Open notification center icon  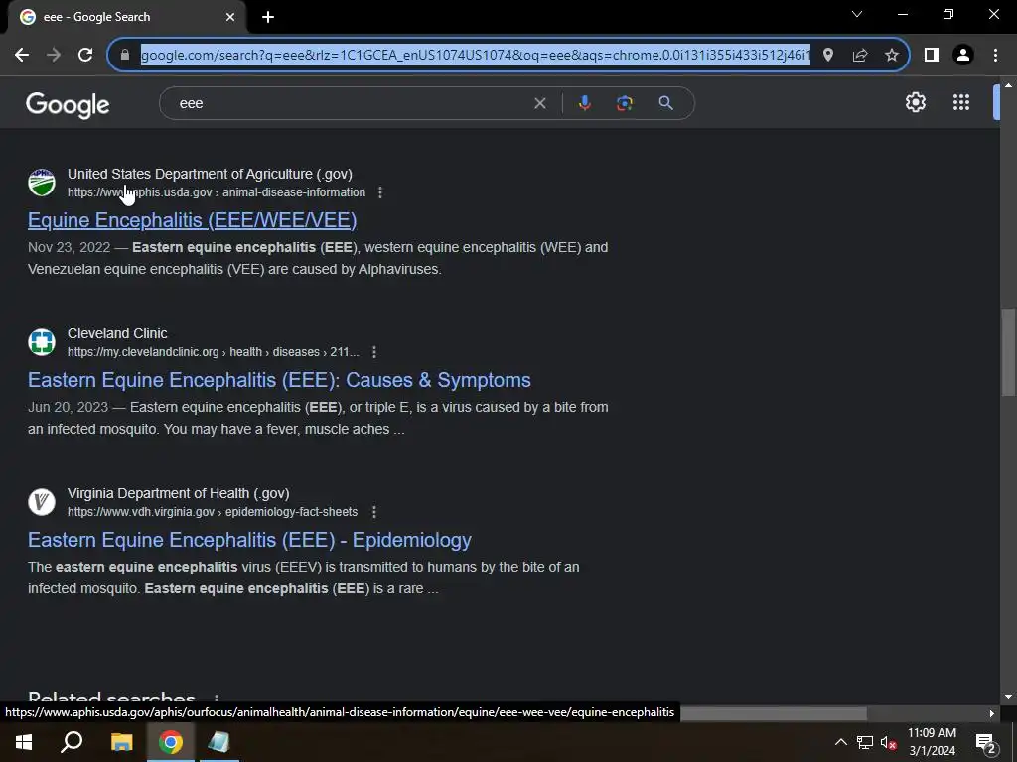986,743
